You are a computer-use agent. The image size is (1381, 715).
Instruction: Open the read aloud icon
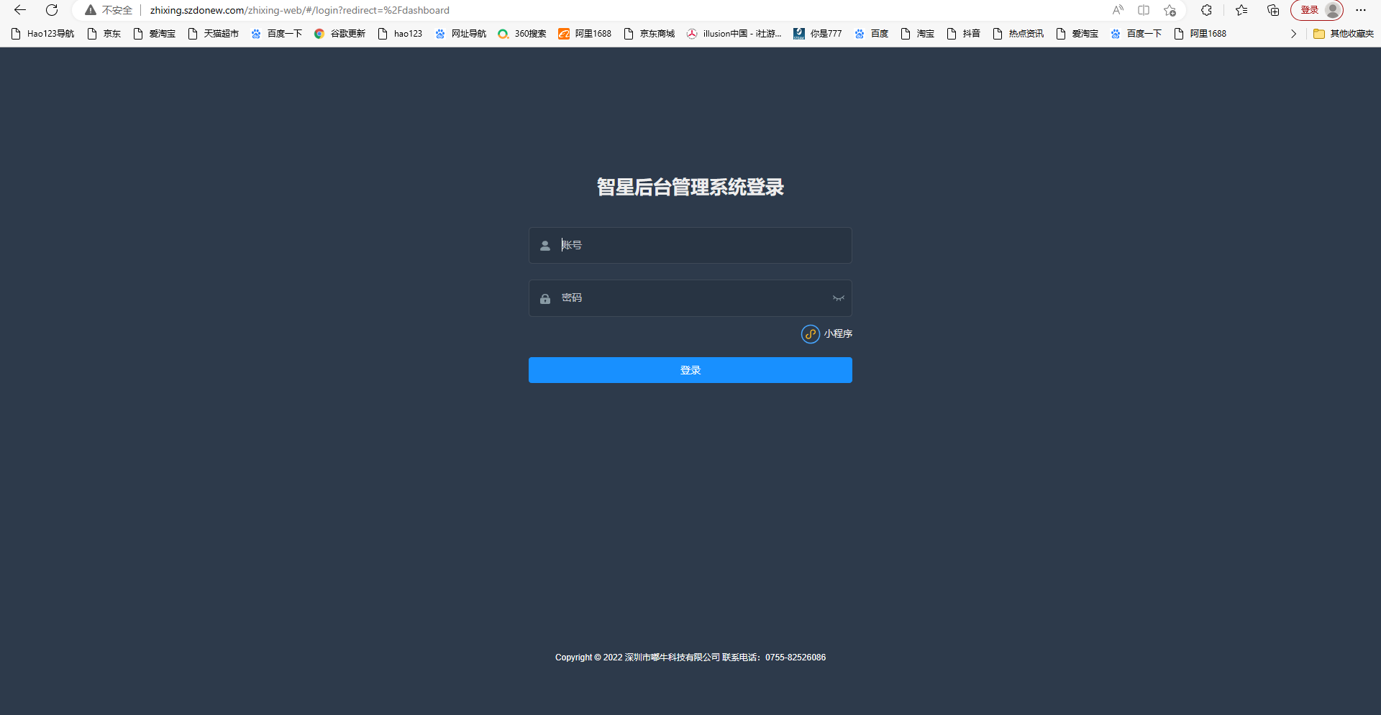(x=1118, y=10)
